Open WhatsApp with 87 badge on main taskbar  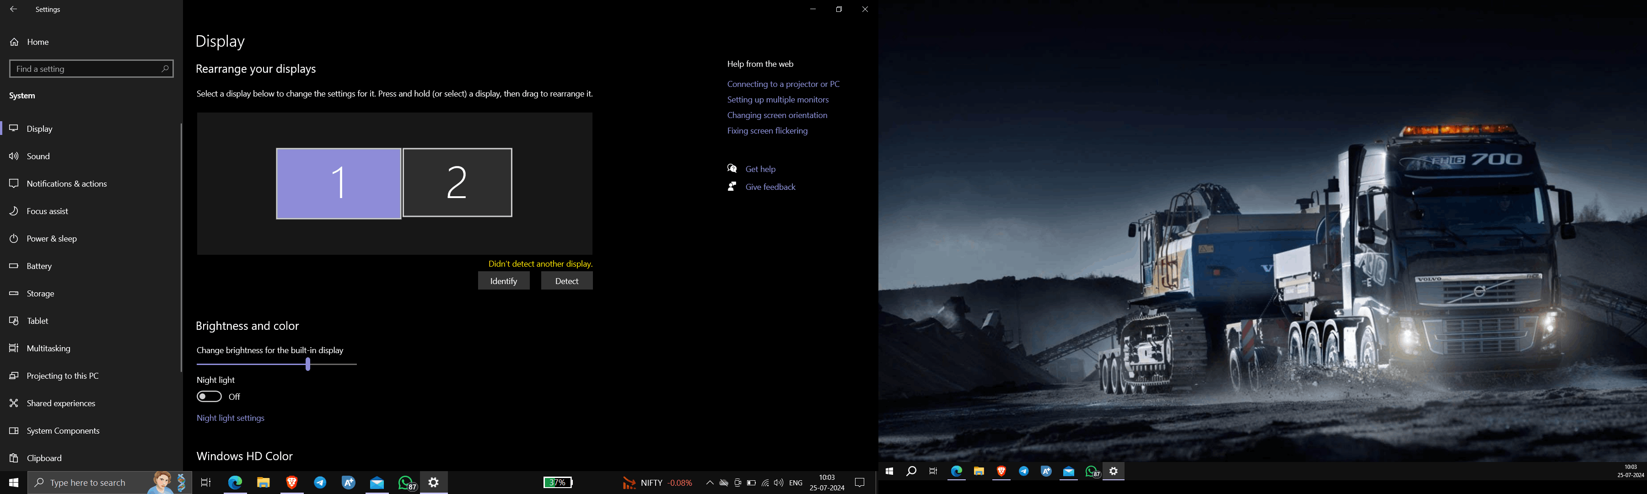(407, 483)
